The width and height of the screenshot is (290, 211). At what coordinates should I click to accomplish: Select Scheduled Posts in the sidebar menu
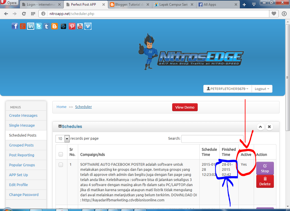tap(23, 135)
